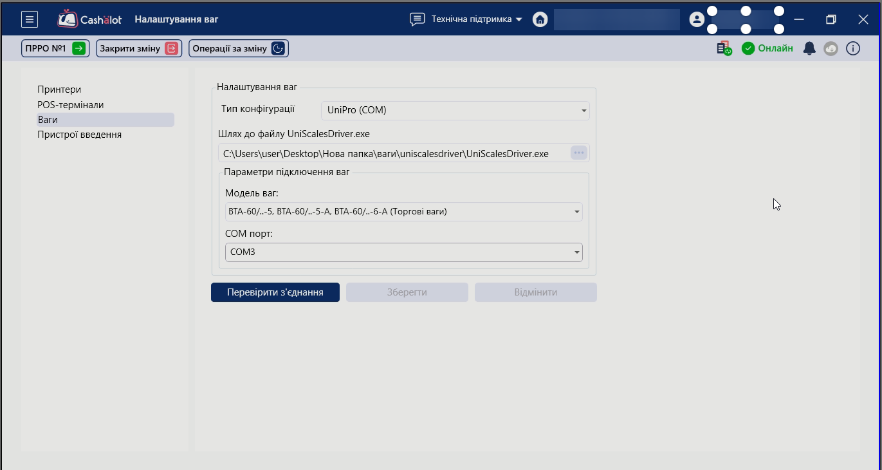Expand the Модель ваг dropdown
This screenshot has width=882, height=470.
(403, 212)
